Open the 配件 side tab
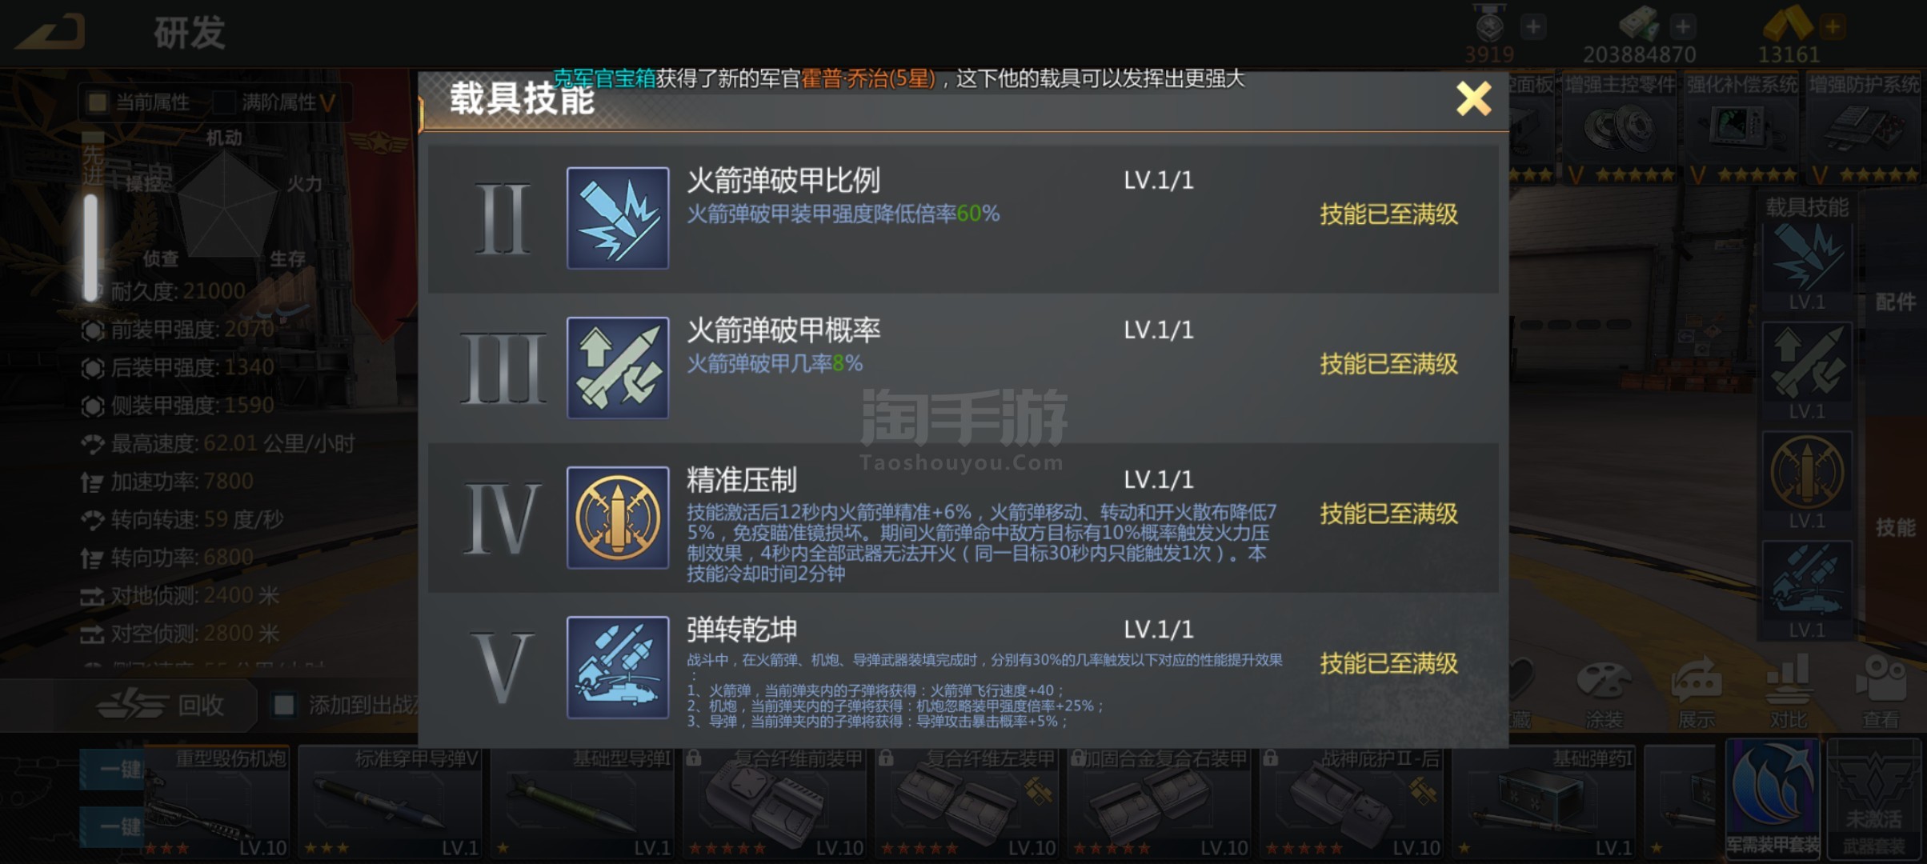 1895,302
